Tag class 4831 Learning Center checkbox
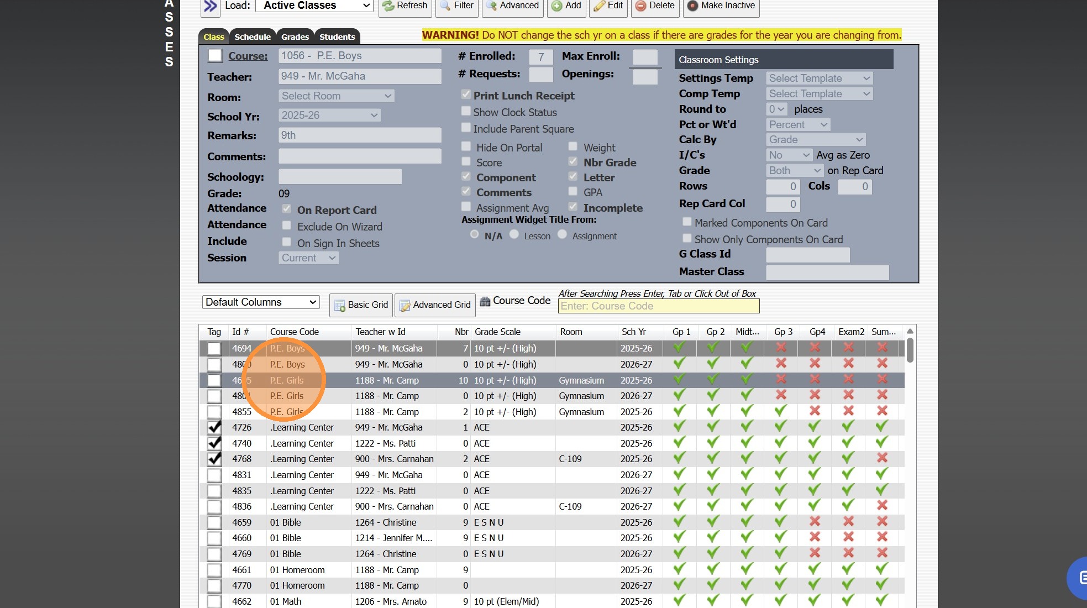Screen dimensions: 1087x608 pos(214,475)
